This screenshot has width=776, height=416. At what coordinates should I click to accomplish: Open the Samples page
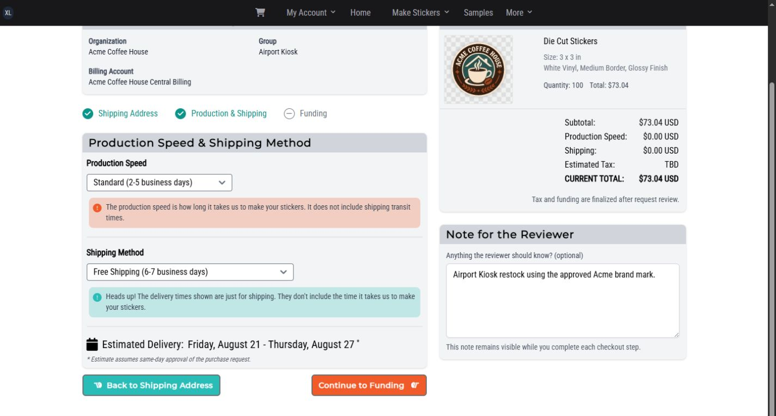tap(478, 13)
